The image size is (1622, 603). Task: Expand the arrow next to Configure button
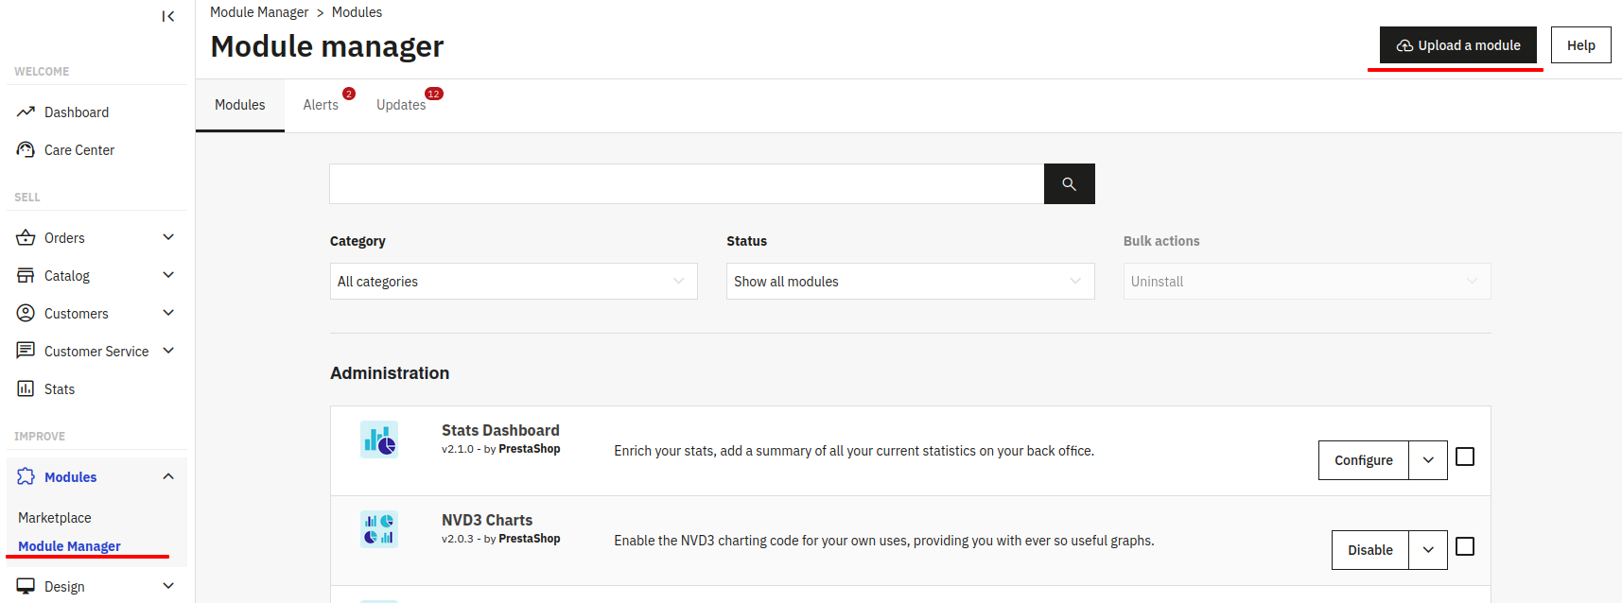click(1428, 460)
